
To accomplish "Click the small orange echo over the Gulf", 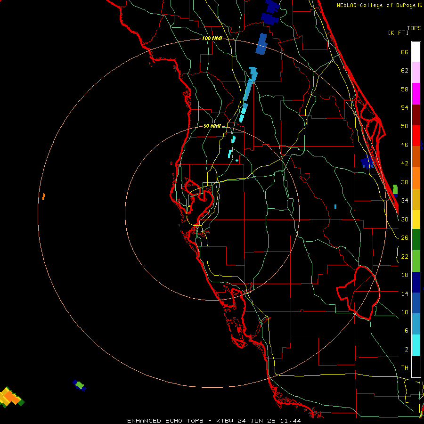I will (x=43, y=196).
